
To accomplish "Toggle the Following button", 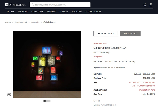I will [130, 33].
